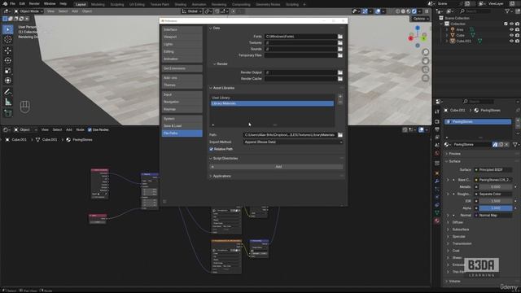Open the Import Method dropdown
This screenshot has width=521, height=293.
(293, 142)
